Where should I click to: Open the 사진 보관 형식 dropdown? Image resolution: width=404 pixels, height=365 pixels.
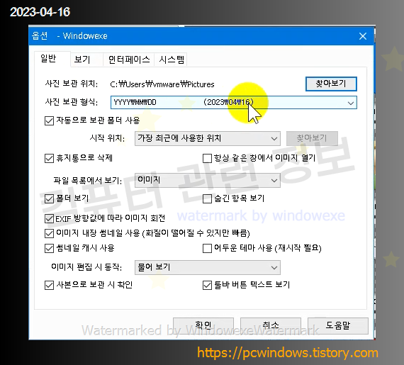pyautogui.click(x=234, y=103)
